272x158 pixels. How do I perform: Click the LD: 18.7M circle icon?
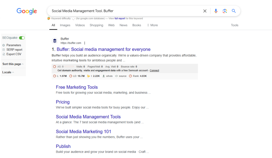pyautogui.click(x=71, y=76)
